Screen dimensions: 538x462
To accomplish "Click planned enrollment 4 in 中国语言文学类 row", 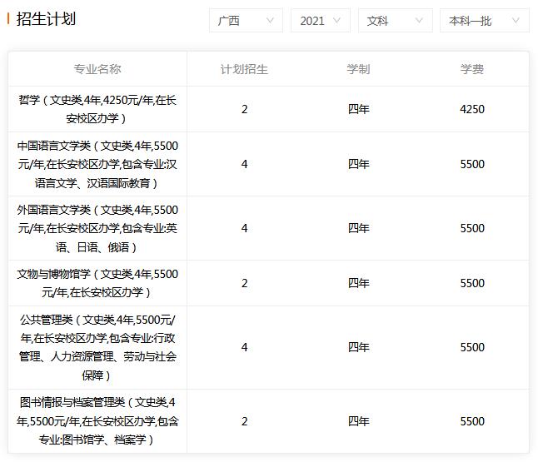I will pos(244,164).
